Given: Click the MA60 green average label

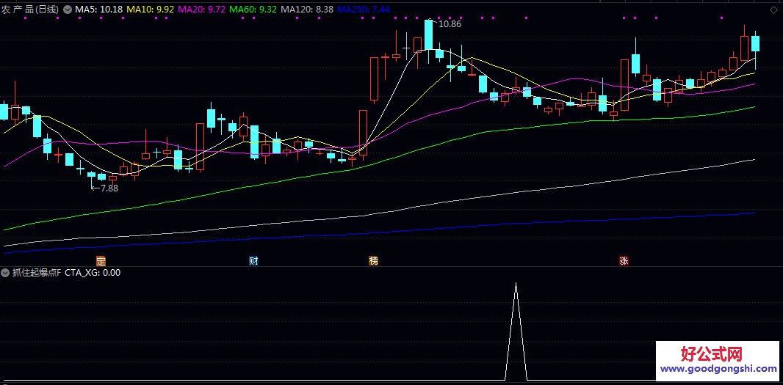Looking at the screenshot, I should tap(253, 10).
